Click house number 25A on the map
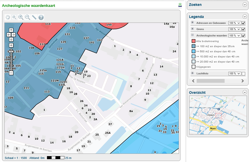This screenshot has height=162, width=249. [108, 133]
